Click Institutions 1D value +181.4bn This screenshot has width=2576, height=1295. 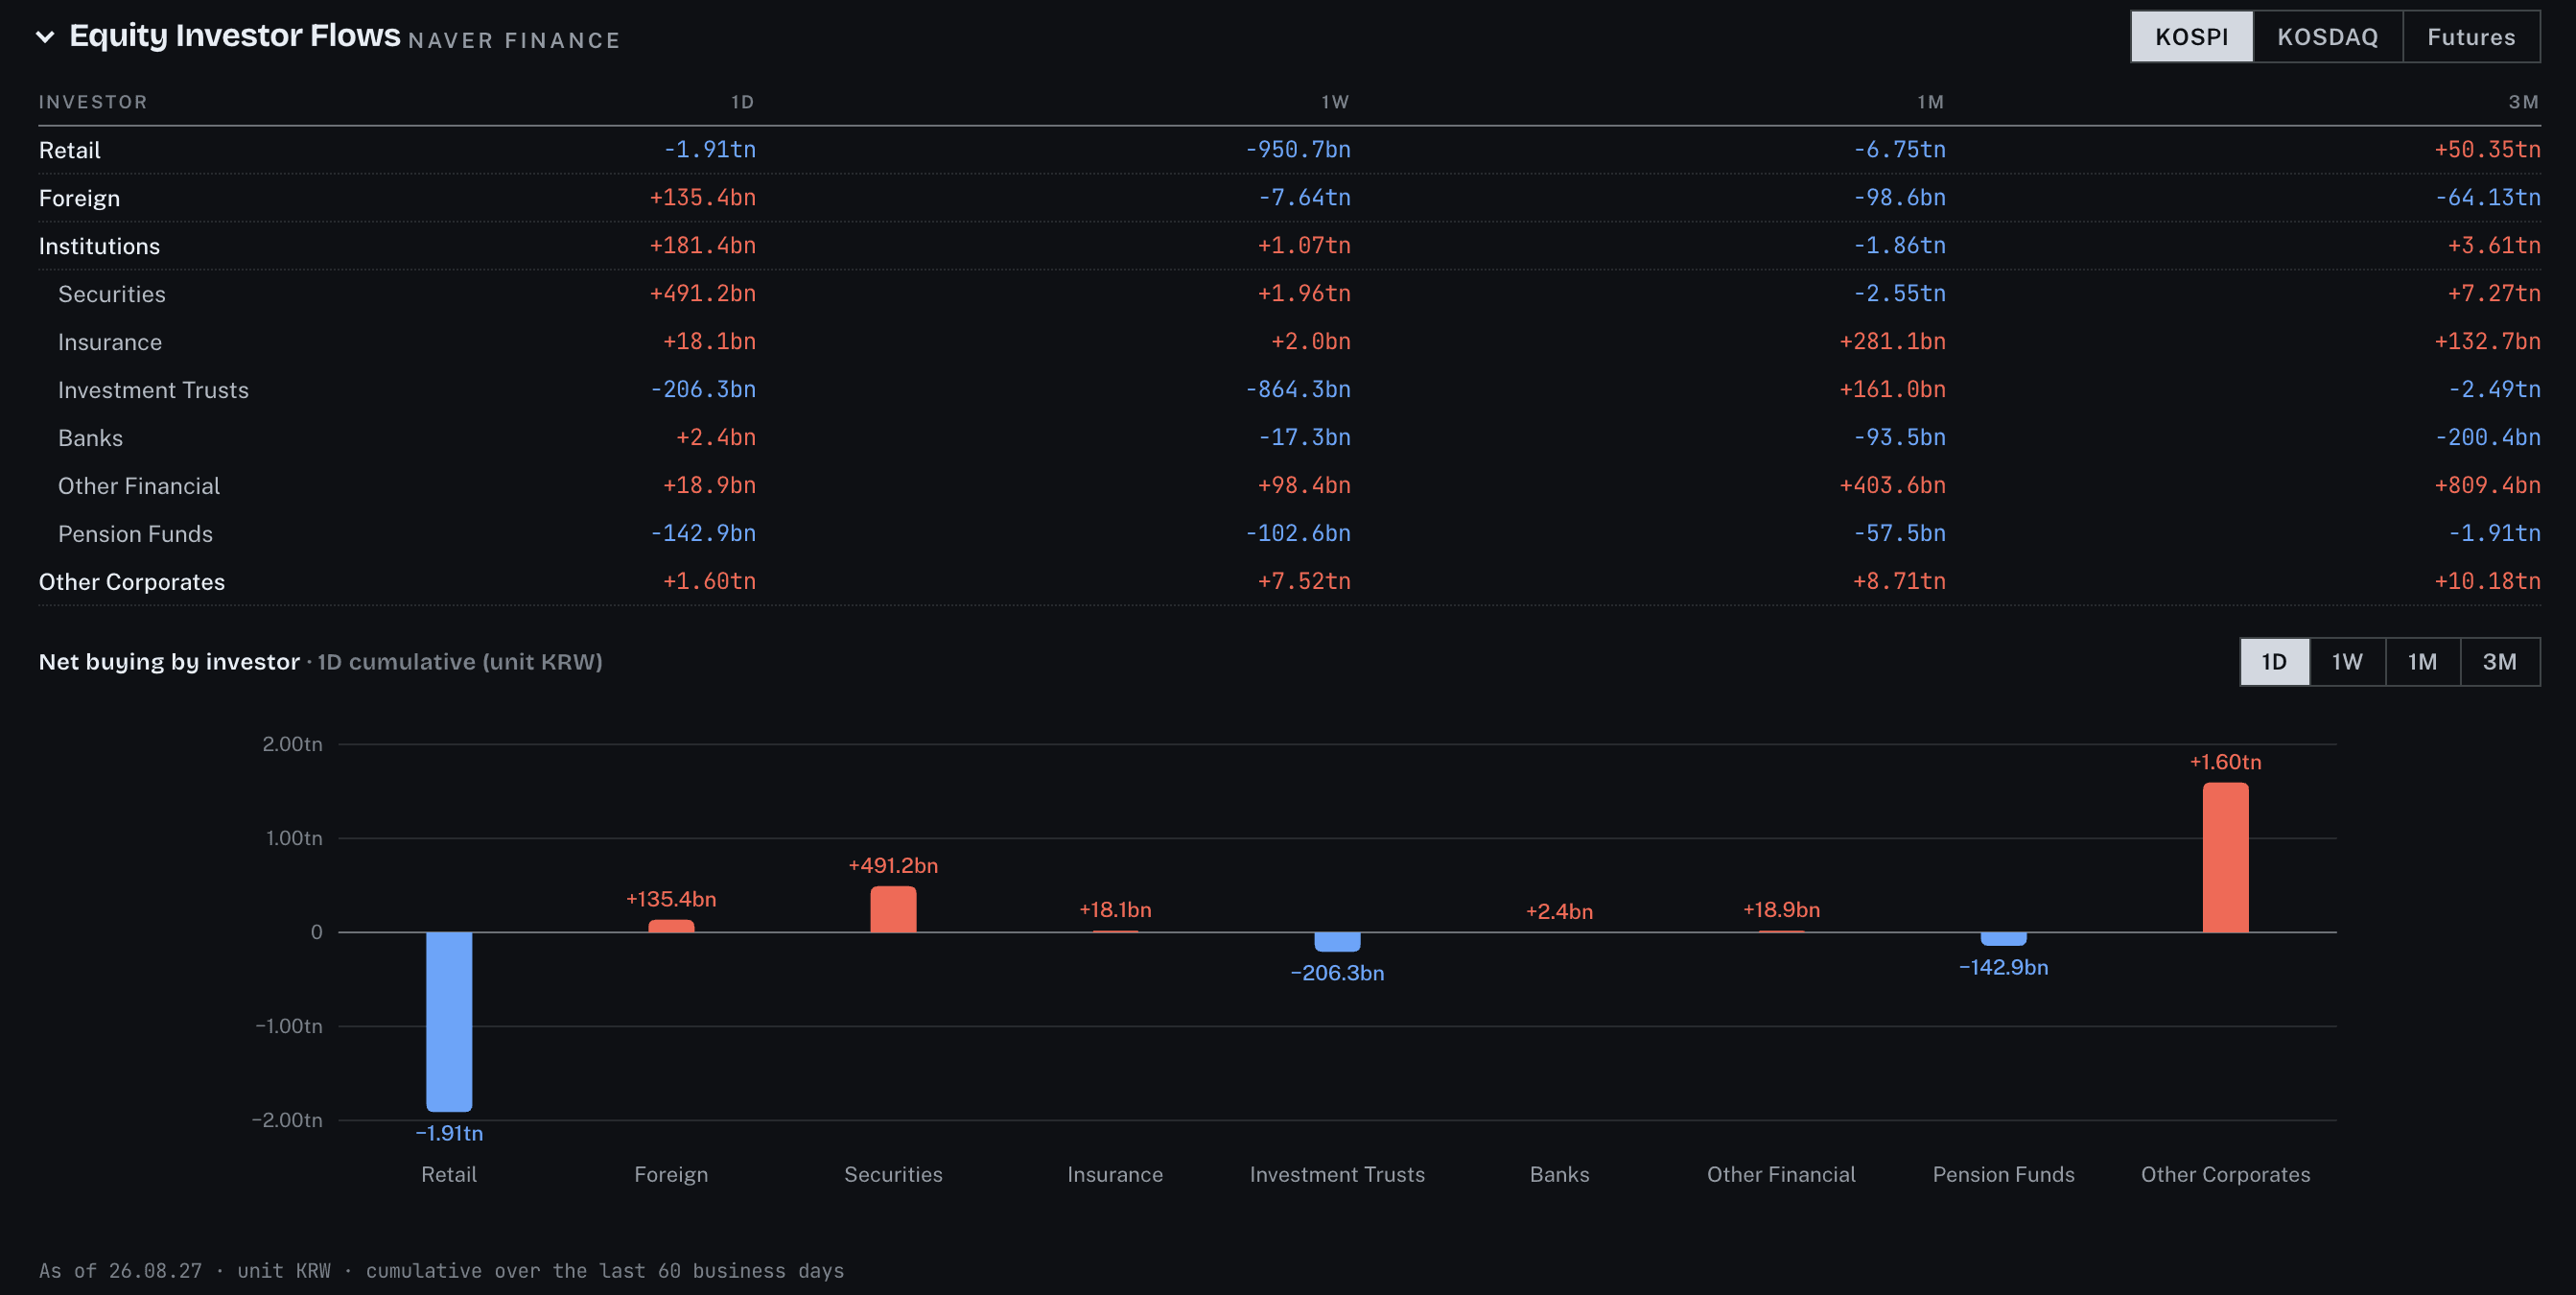[x=702, y=246]
